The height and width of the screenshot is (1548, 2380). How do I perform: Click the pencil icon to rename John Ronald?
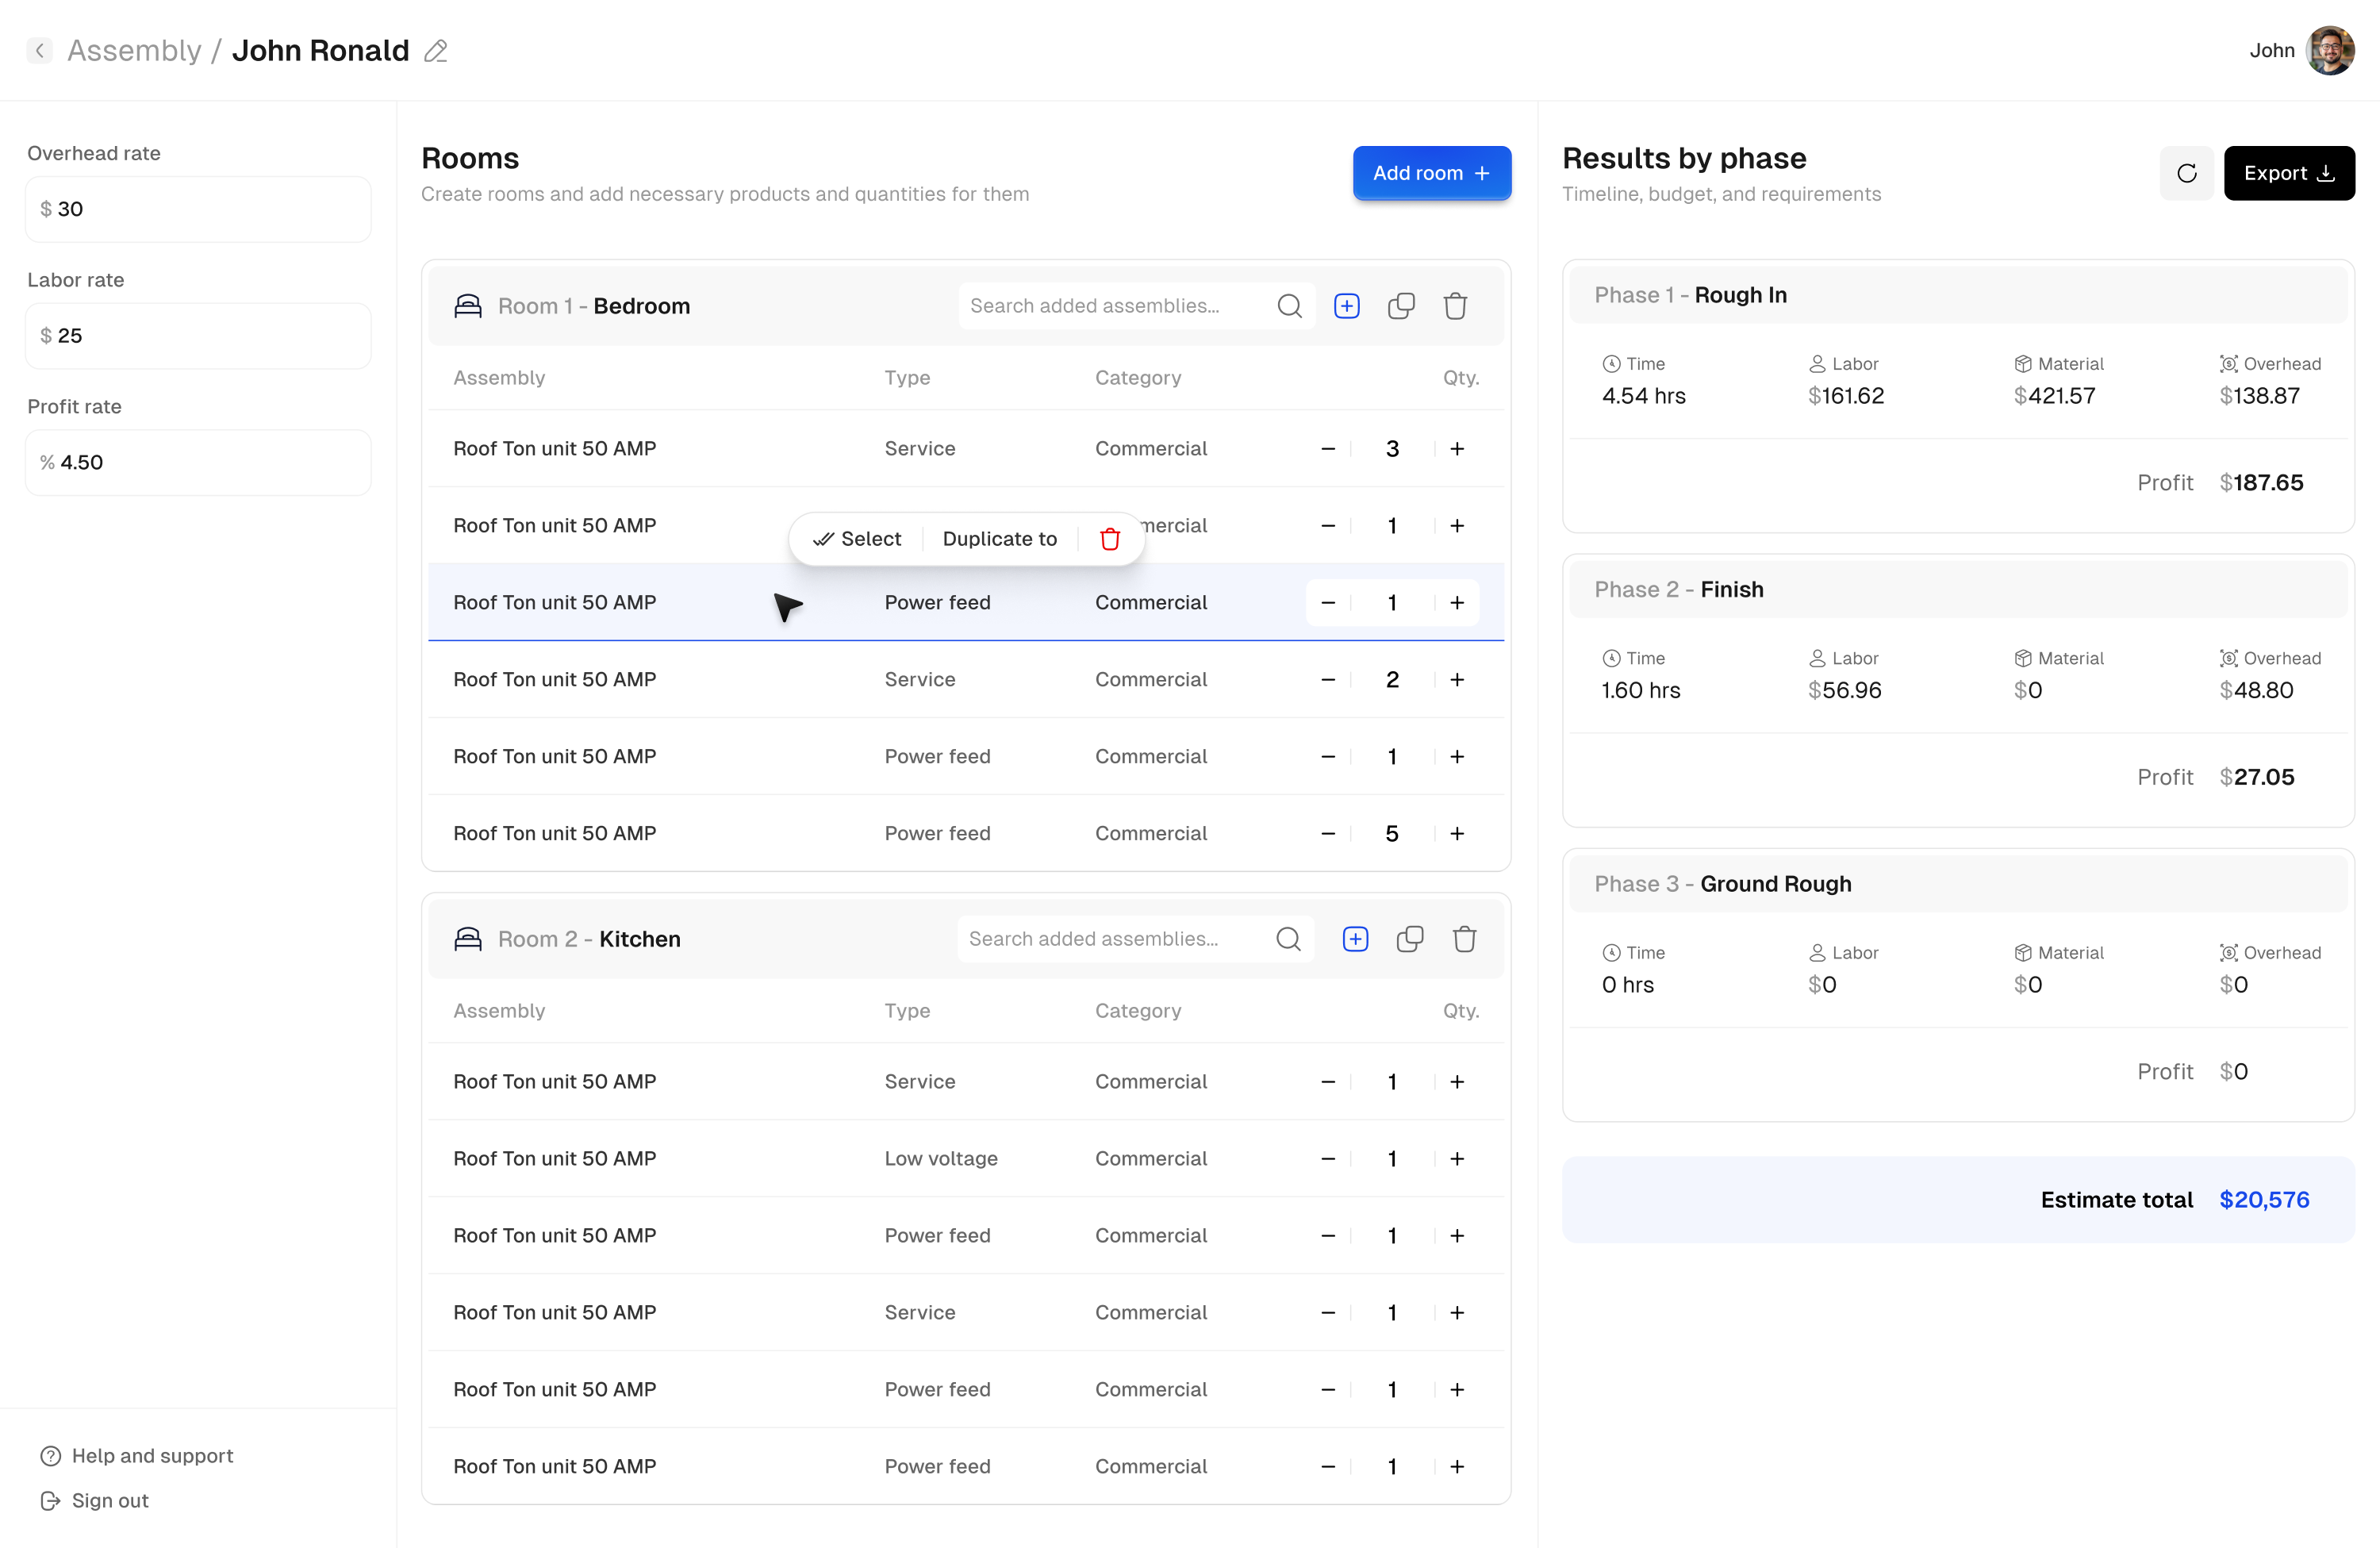pos(436,51)
